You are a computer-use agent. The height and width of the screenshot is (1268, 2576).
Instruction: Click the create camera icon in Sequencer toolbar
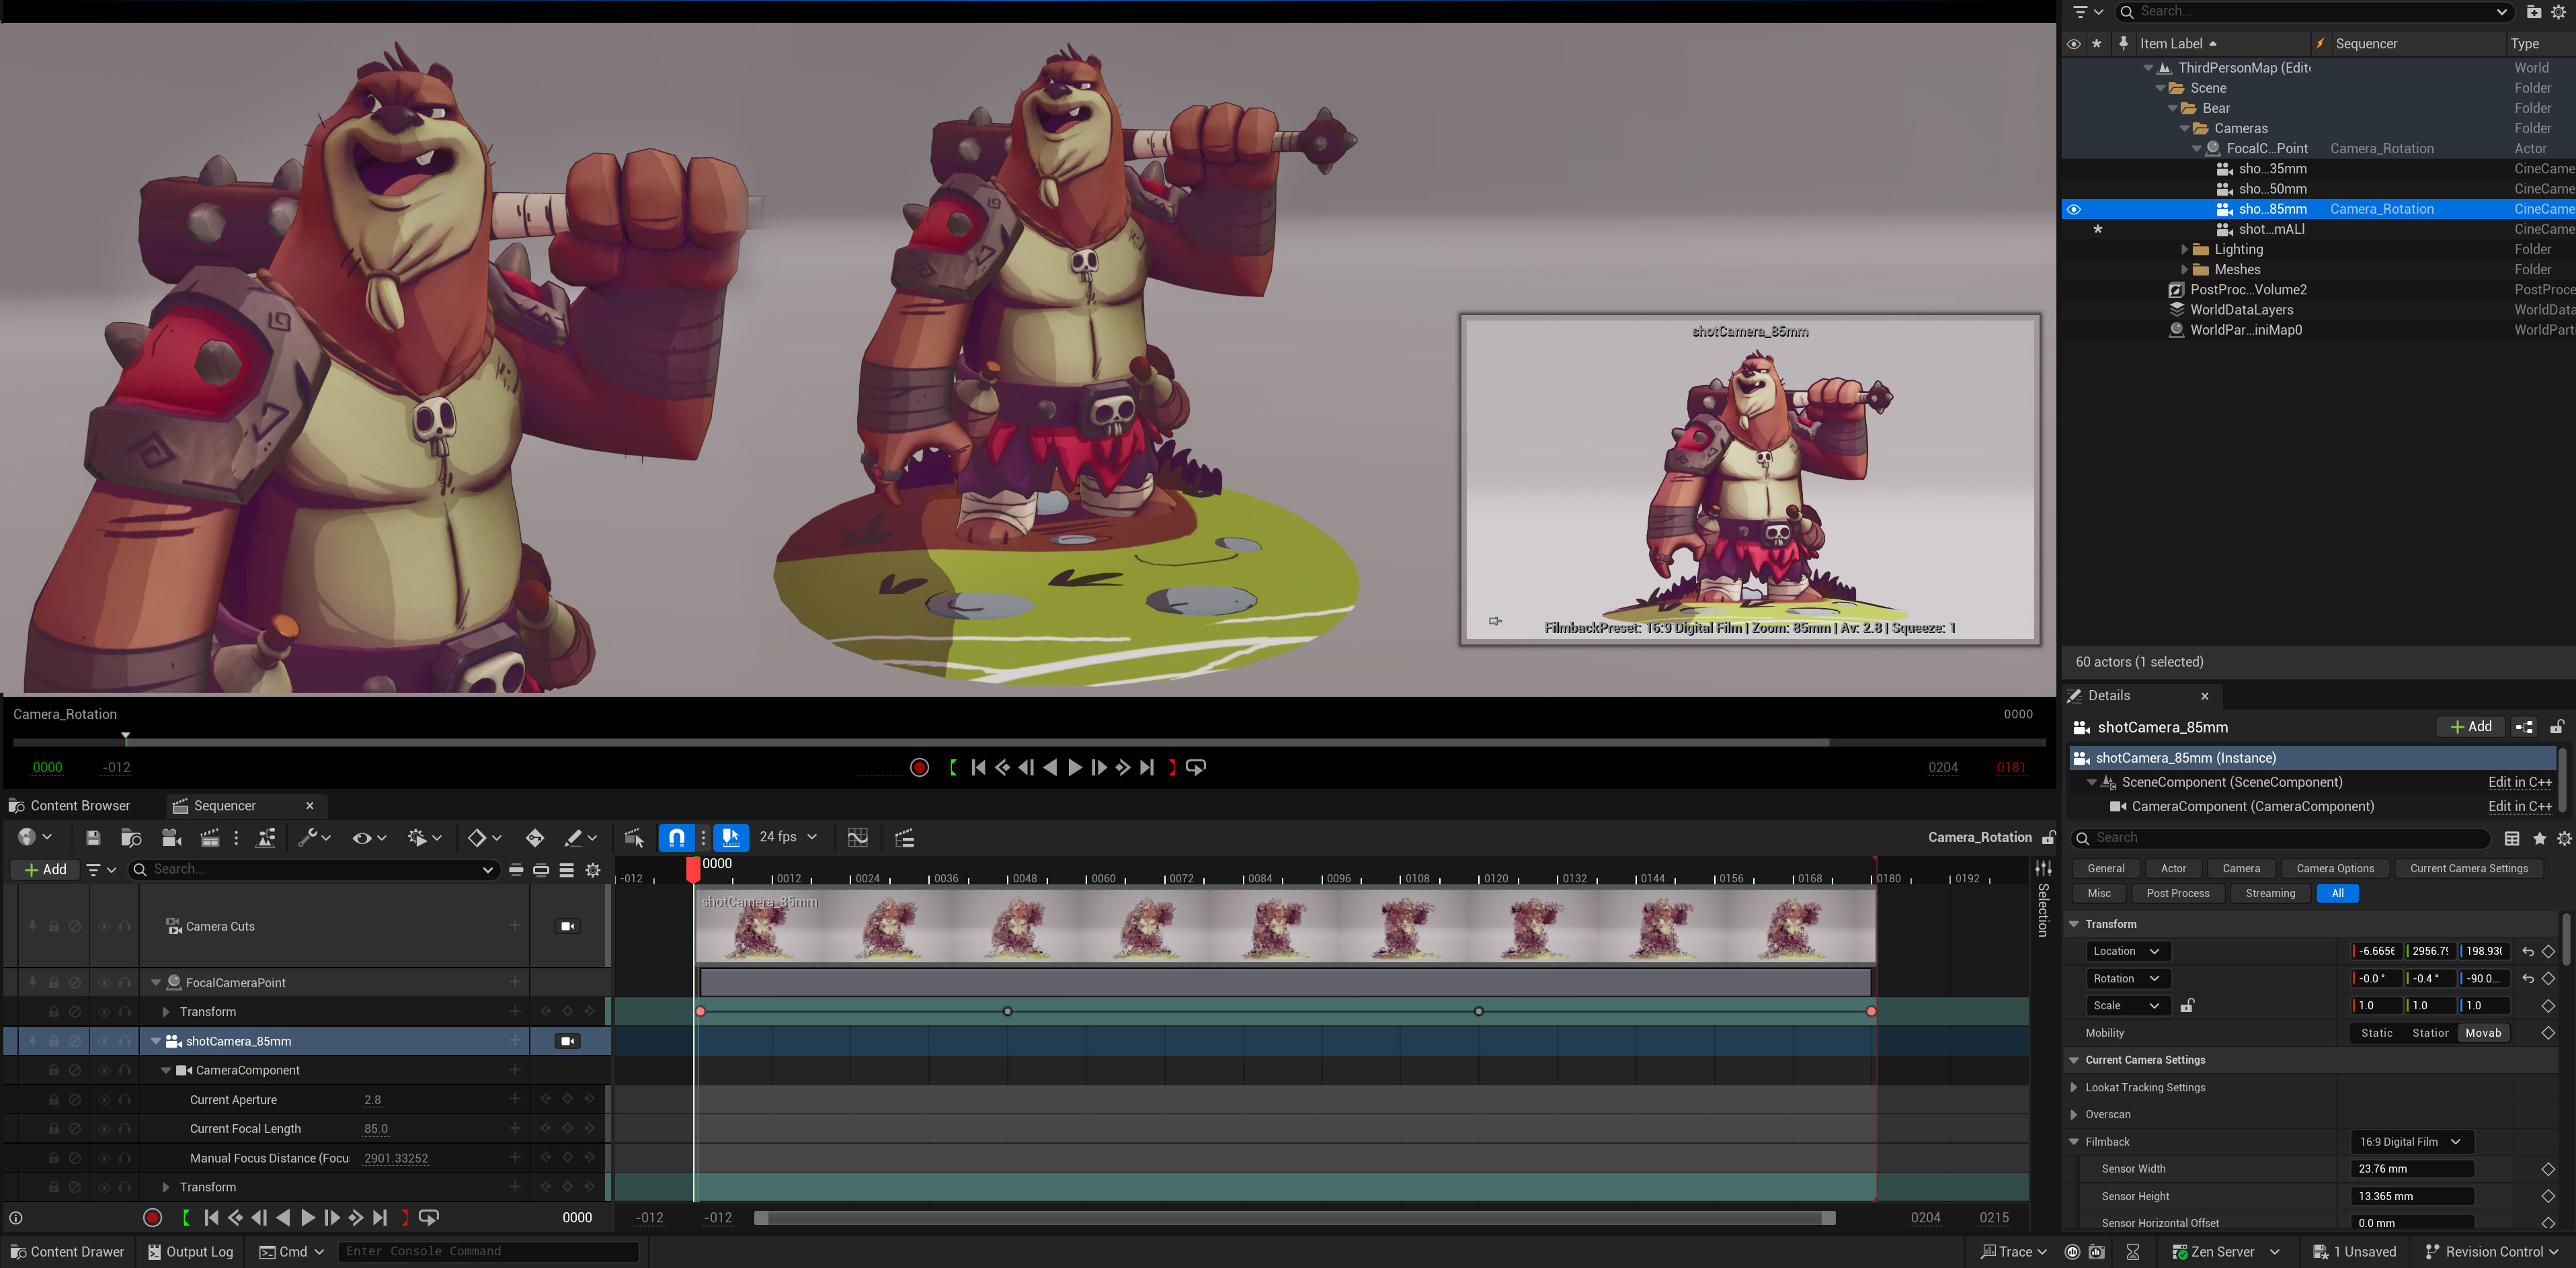click(x=171, y=837)
